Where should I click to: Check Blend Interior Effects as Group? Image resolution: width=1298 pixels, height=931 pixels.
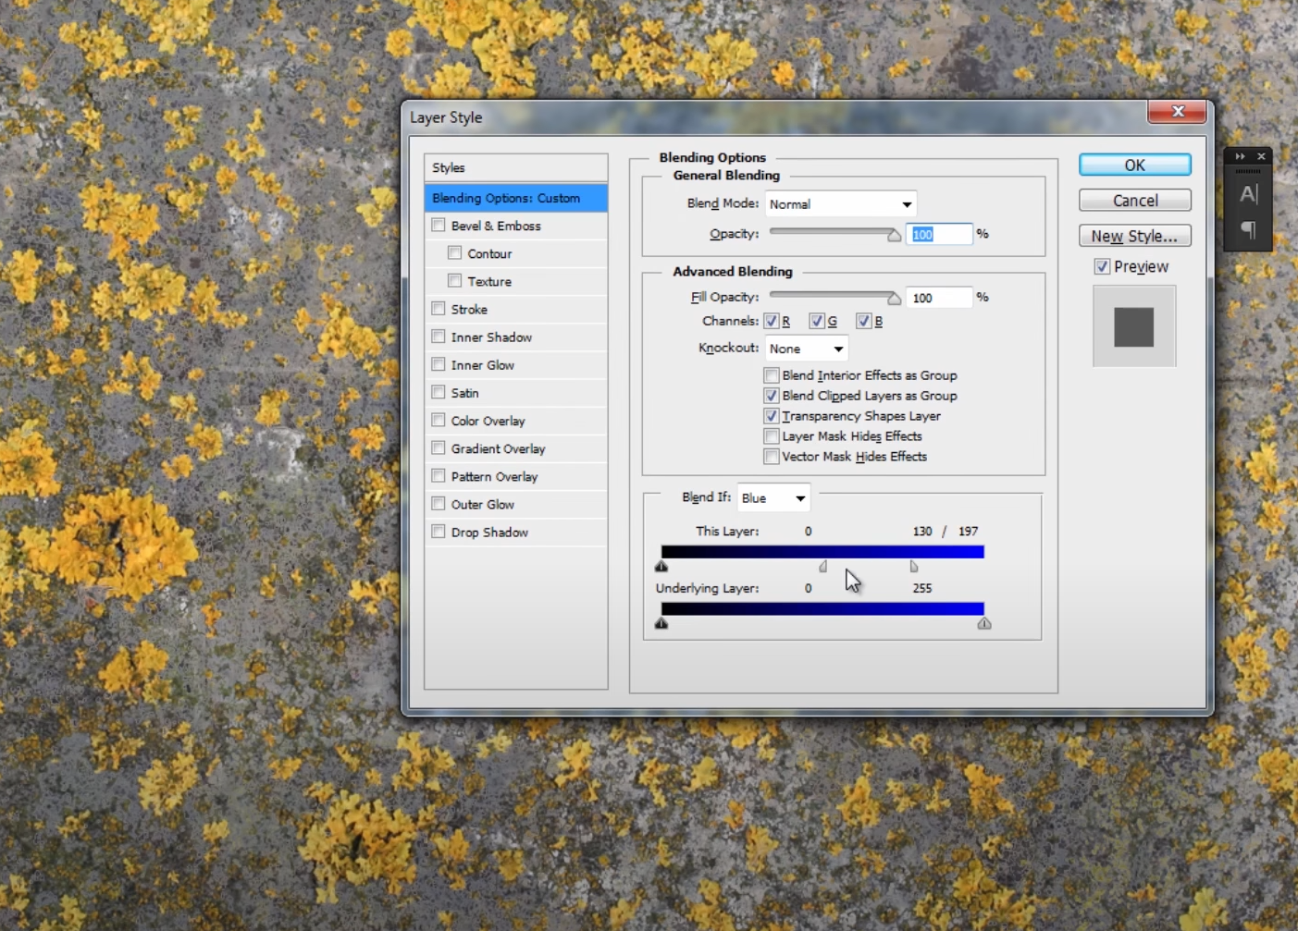[x=771, y=375]
